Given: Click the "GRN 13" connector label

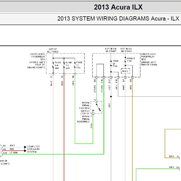Looking at the screenshot, I should 174,167.
